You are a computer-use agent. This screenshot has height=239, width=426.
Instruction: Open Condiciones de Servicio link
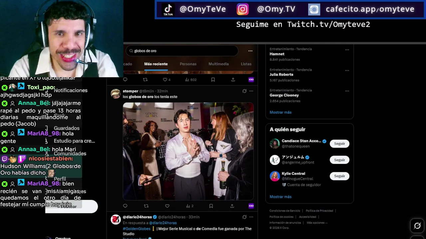tap(285, 211)
